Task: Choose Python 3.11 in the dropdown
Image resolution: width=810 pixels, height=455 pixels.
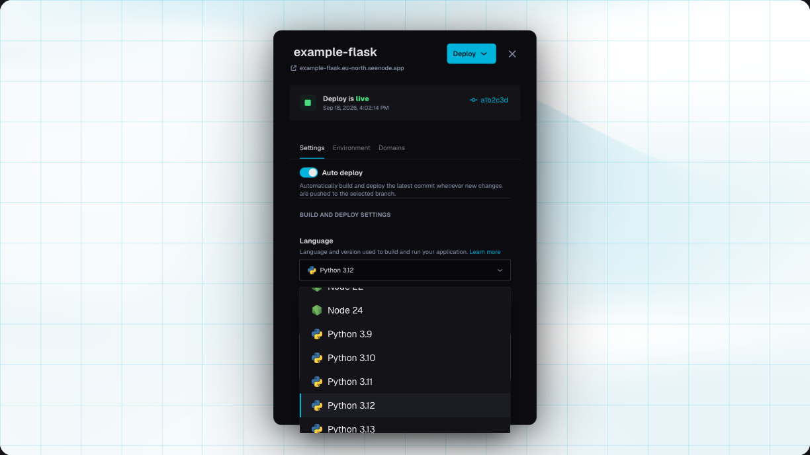Action: point(405,382)
